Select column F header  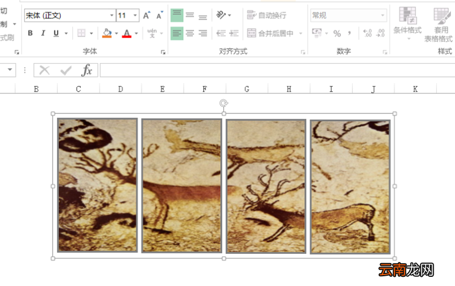coord(204,89)
